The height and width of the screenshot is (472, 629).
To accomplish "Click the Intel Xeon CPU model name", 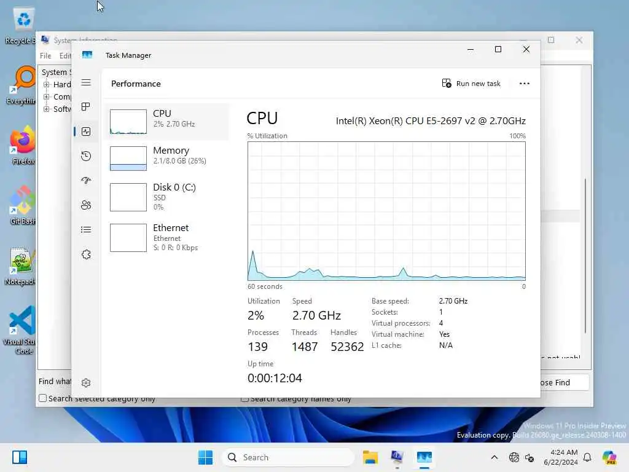I will 431,121.
